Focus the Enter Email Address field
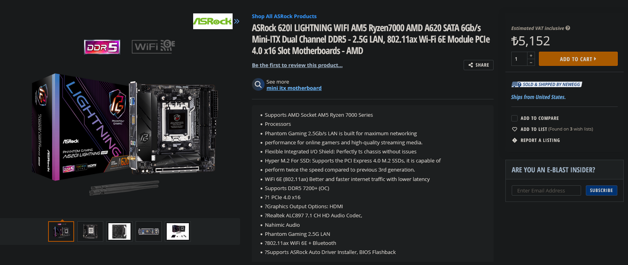628x265 pixels. (546, 190)
